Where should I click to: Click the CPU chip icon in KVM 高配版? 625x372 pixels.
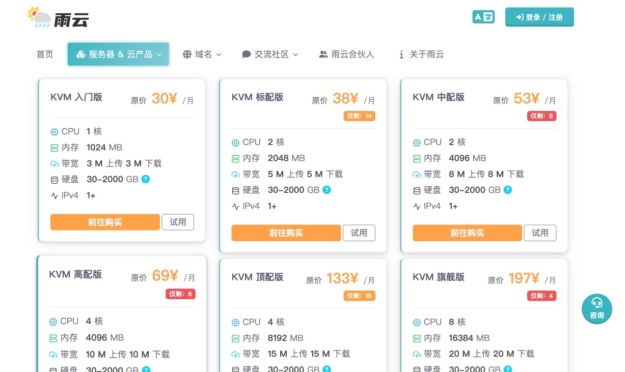(x=53, y=322)
